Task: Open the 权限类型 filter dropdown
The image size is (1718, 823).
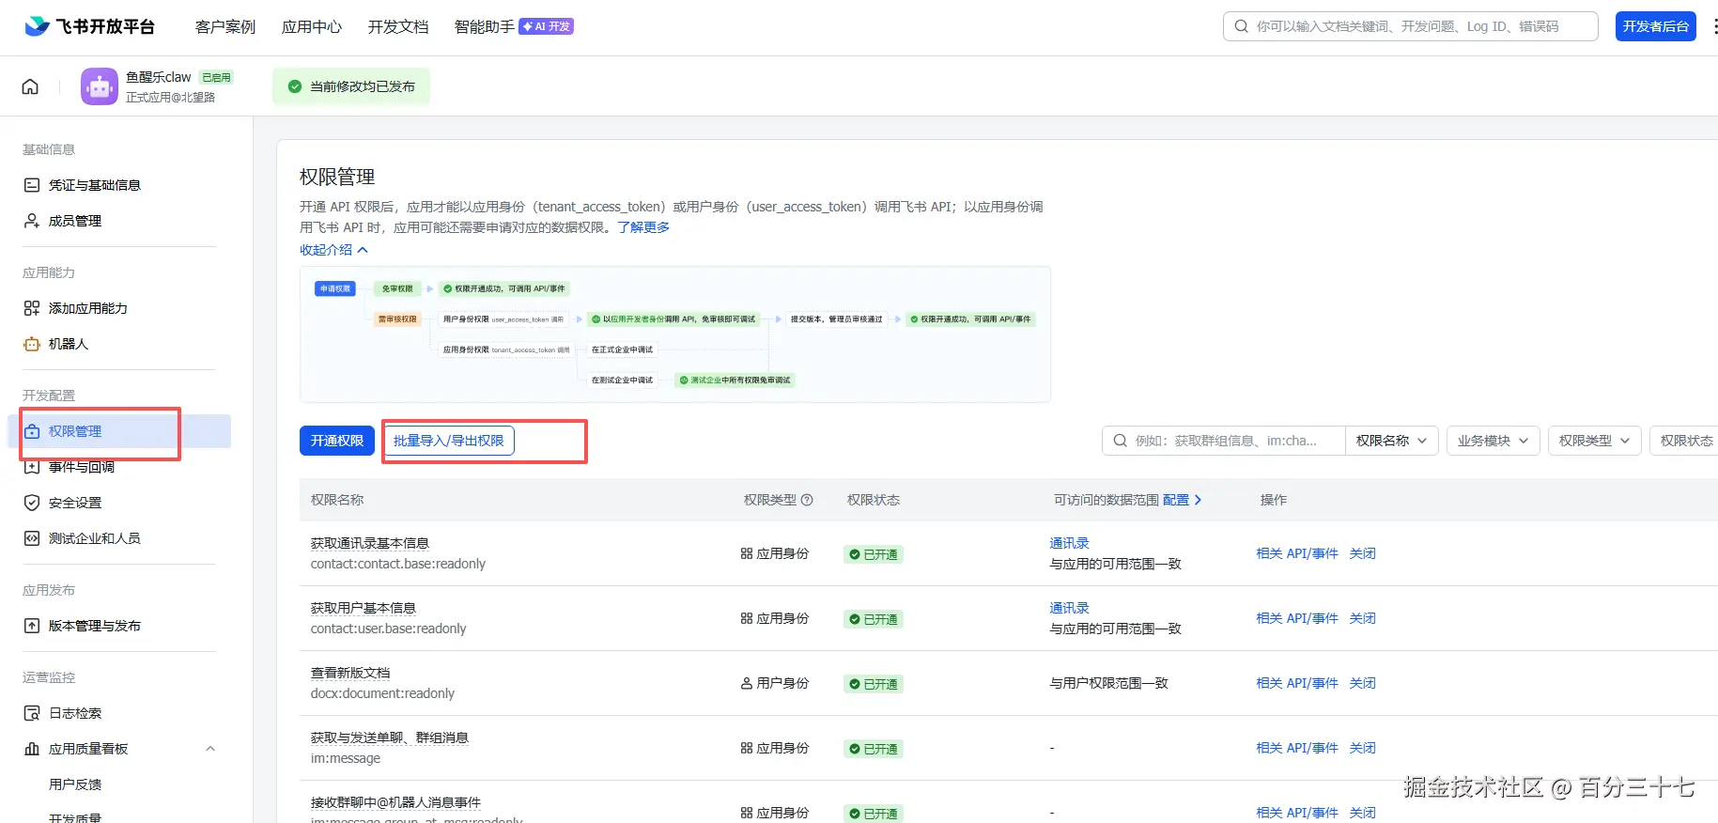Action: [x=1595, y=441]
